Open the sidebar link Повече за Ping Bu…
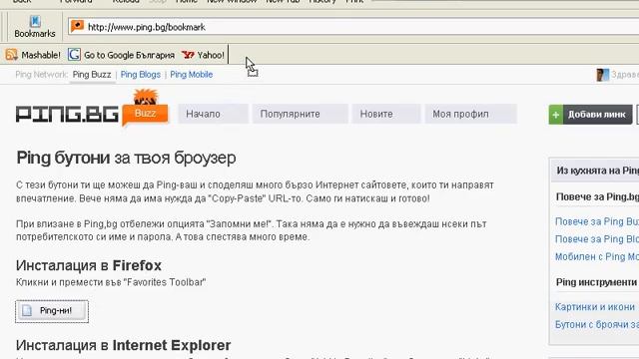This screenshot has width=639, height=359. tap(597, 221)
